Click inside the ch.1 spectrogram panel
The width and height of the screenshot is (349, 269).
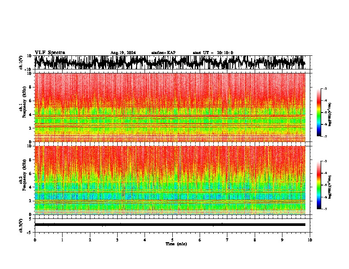point(170,107)
